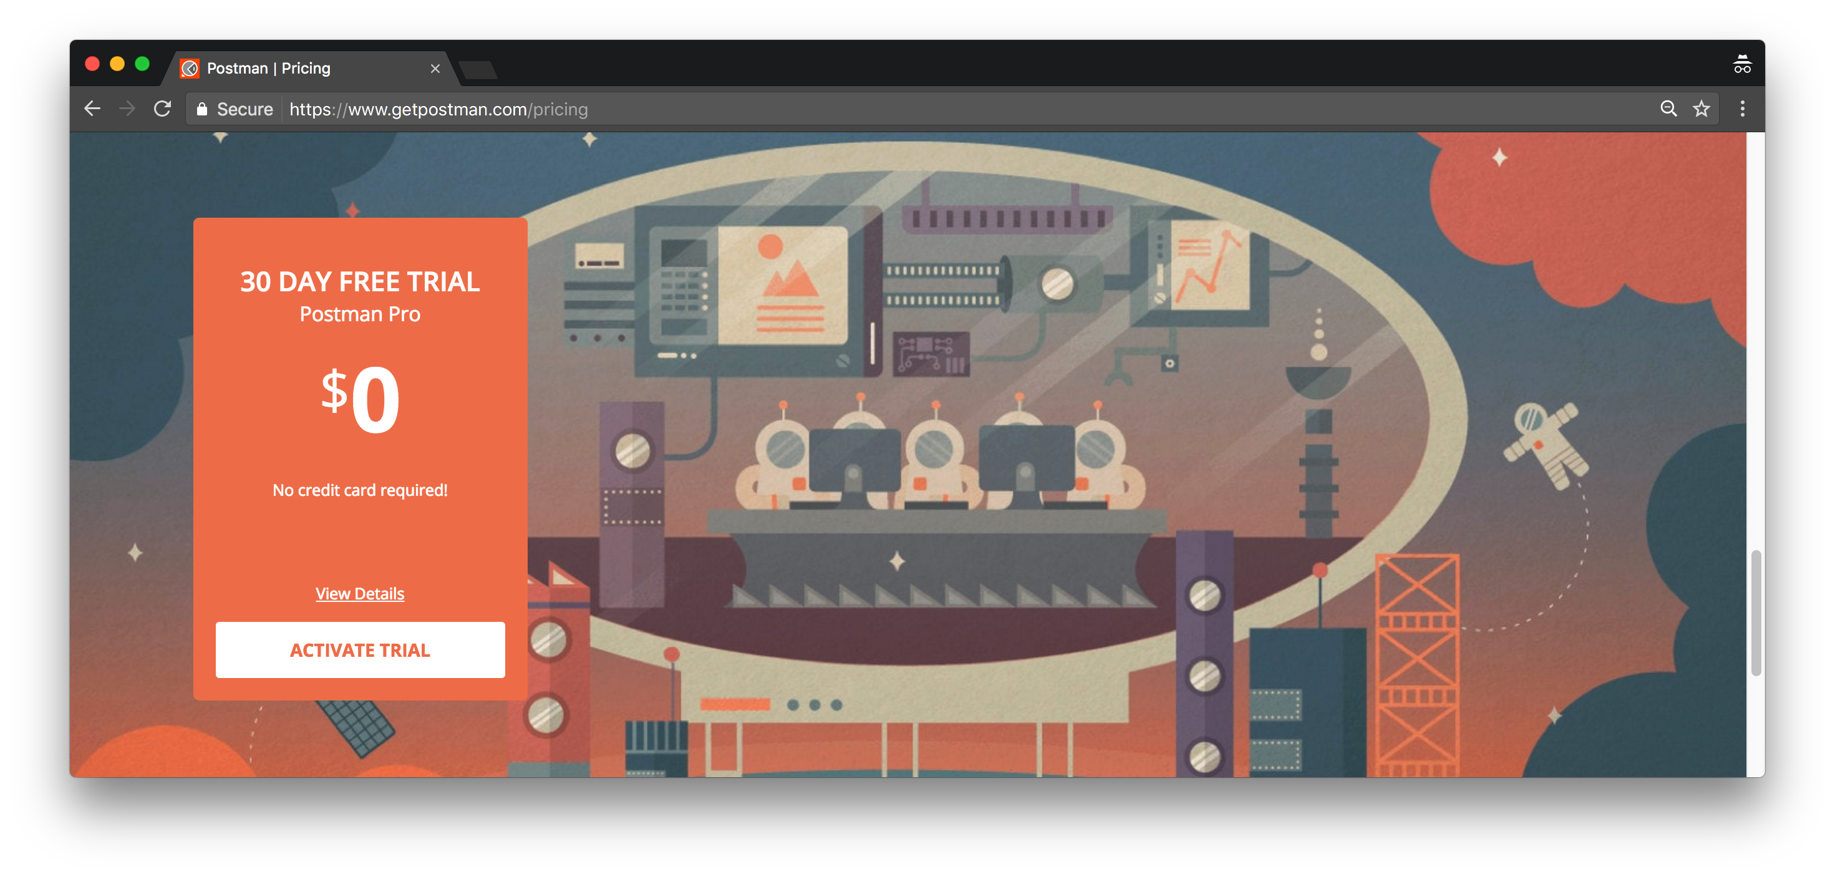
Task: Click the page vertical scrollbar thumb
Action: click(1755, 613)
